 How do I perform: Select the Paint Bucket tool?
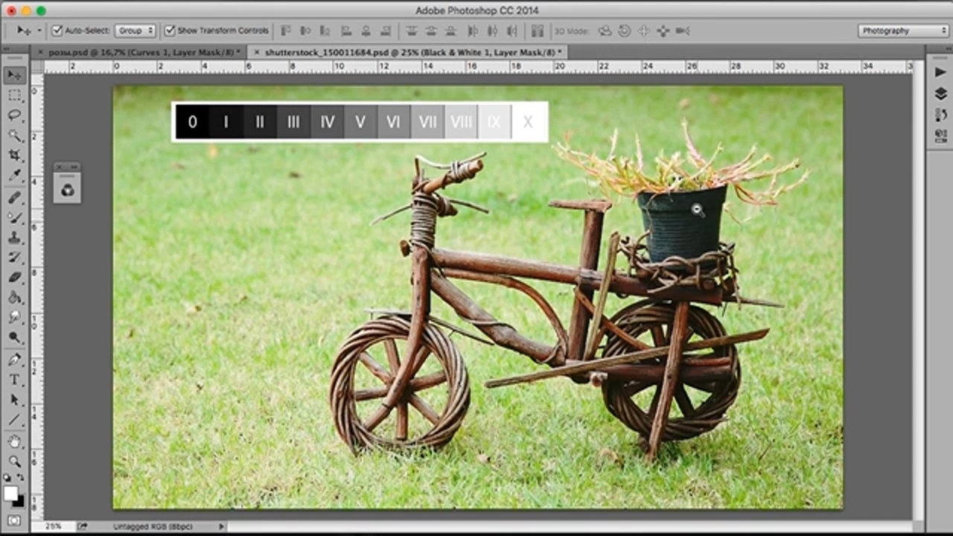point(14,298)
